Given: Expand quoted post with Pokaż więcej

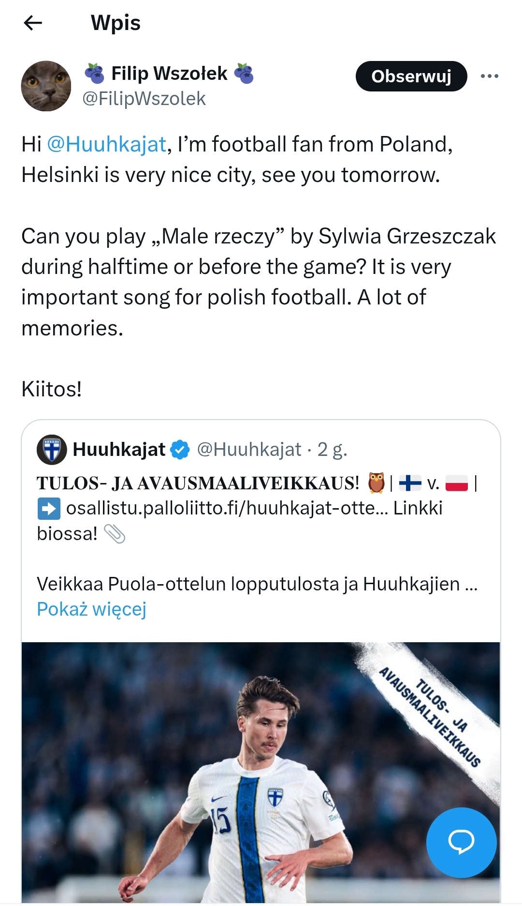Looking at the screenshot, I should click(91, 609).
